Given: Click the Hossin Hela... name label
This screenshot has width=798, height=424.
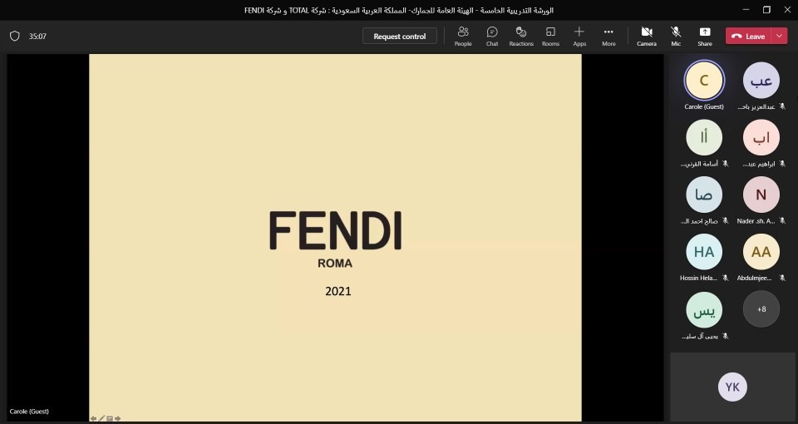Looking at the screenshot, I should tap(698, 278).
